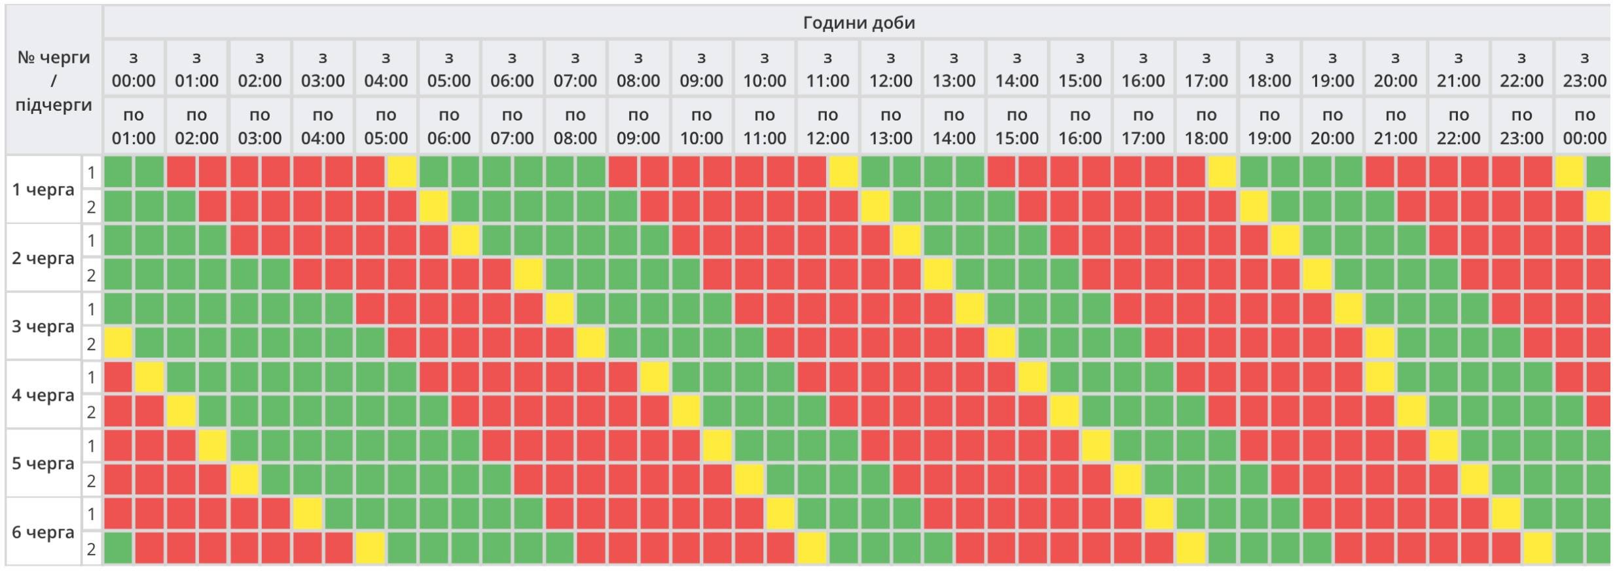Select yellow cell in 6 черга subqueue 1, 22:00 hour
This screenshot has height=577, width=1615.
[1505, 514]
